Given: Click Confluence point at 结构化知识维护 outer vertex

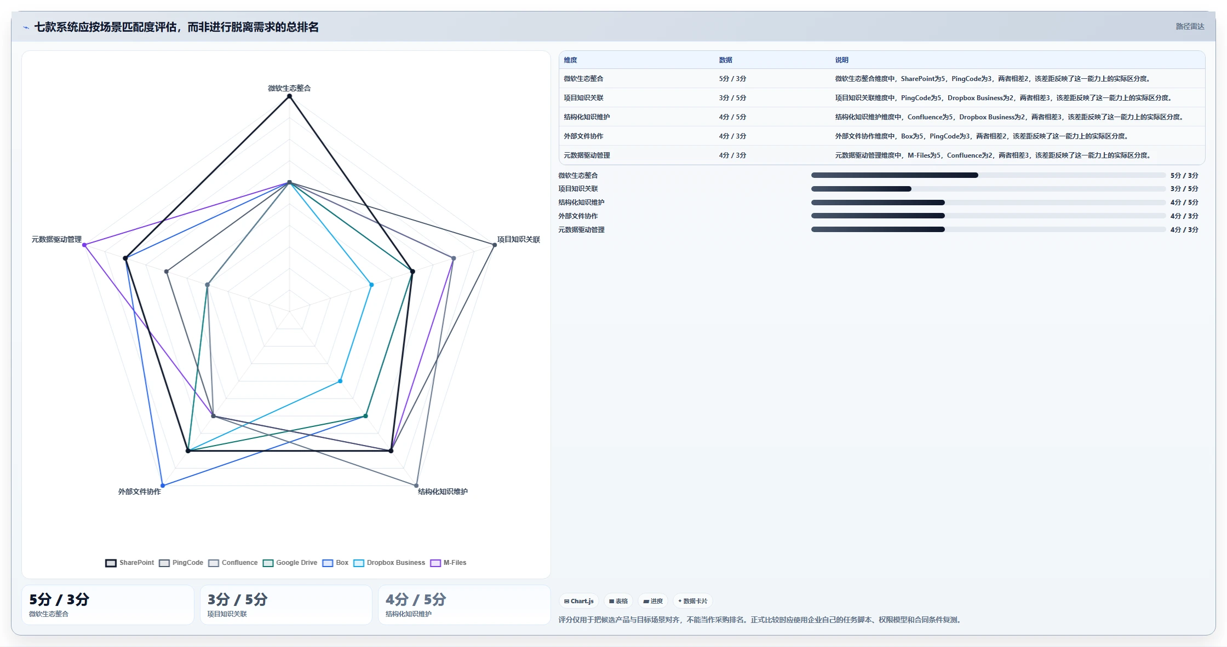Looking at the screenshot, I should [416, 486].
